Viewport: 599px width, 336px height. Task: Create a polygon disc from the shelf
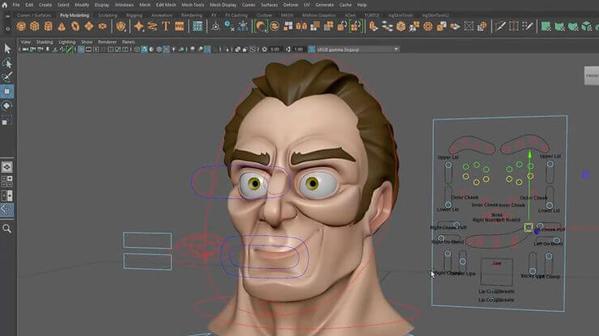point(102,27)
